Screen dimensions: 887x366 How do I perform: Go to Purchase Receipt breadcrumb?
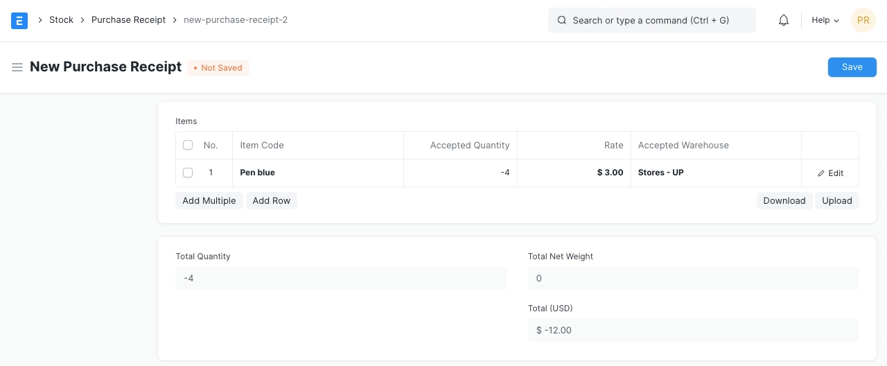click(128, 20)
